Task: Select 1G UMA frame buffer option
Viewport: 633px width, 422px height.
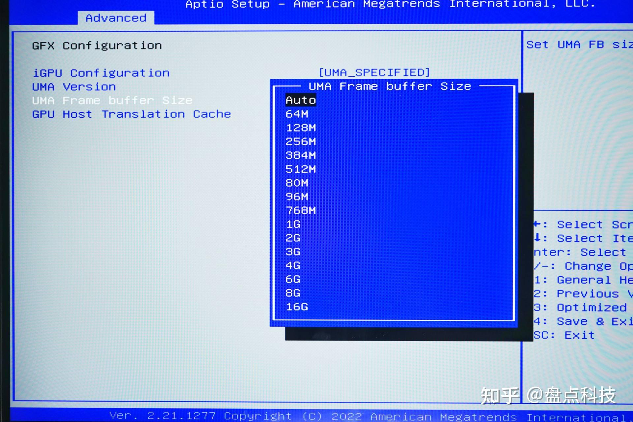Action: [x=292, y=224]
